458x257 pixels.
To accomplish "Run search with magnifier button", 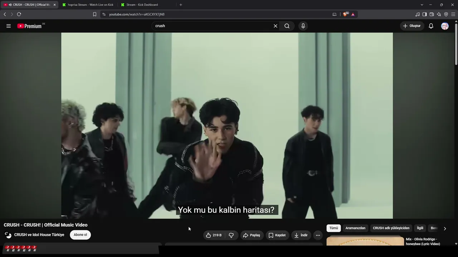I will (x=287, y=26).
